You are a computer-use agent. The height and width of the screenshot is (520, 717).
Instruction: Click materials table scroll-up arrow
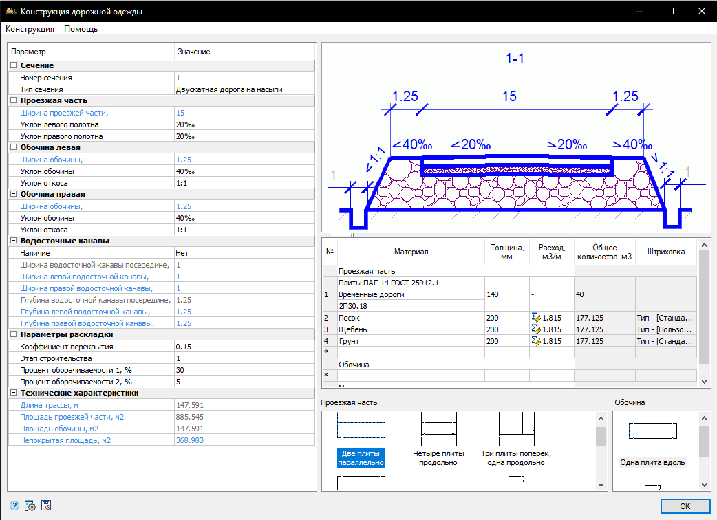(x=704, y=246)
